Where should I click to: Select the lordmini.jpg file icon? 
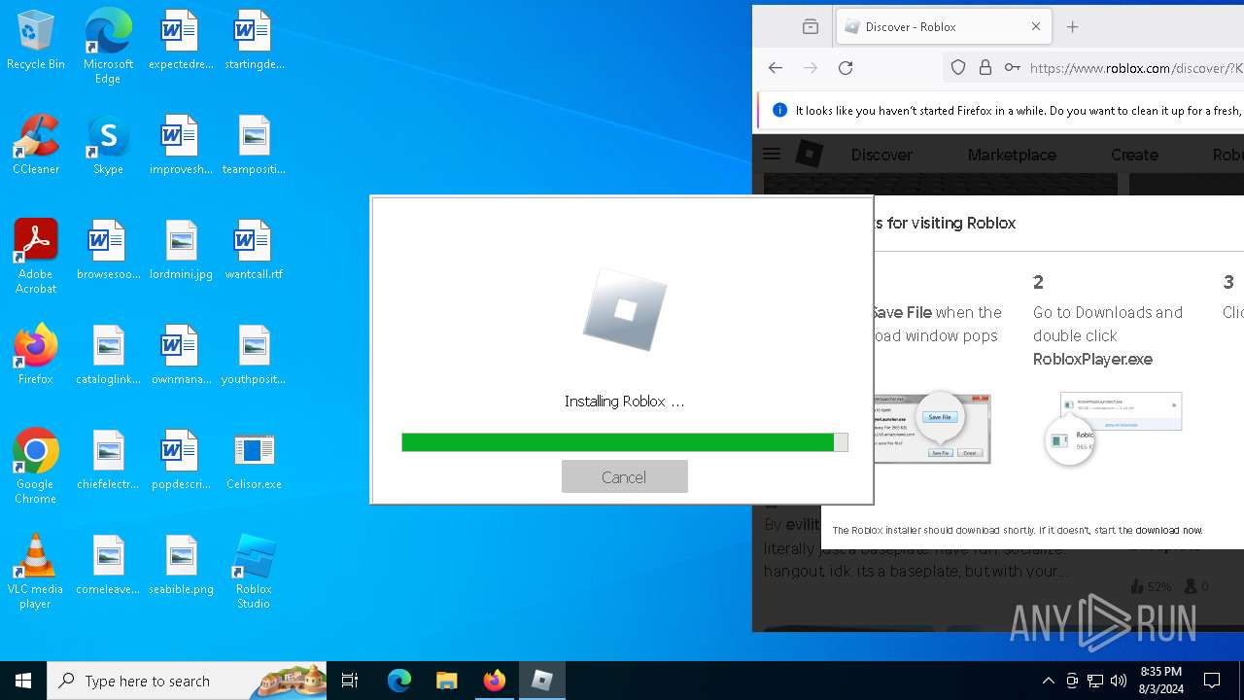pyautogui.click(x=181, y=250)
